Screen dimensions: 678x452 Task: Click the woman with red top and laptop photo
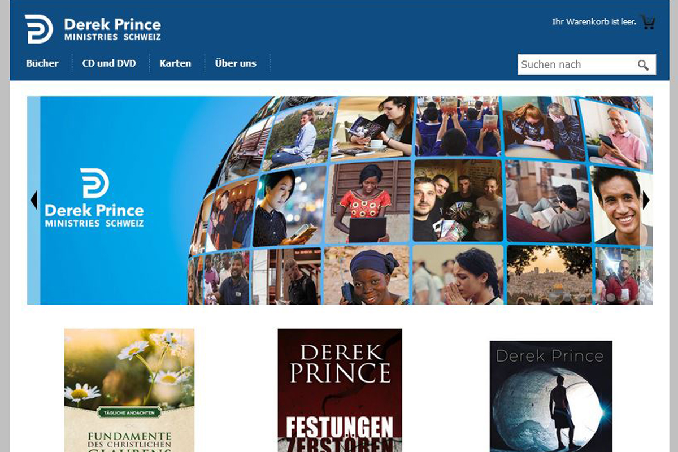pyautogui.click(x=368, y=202)
